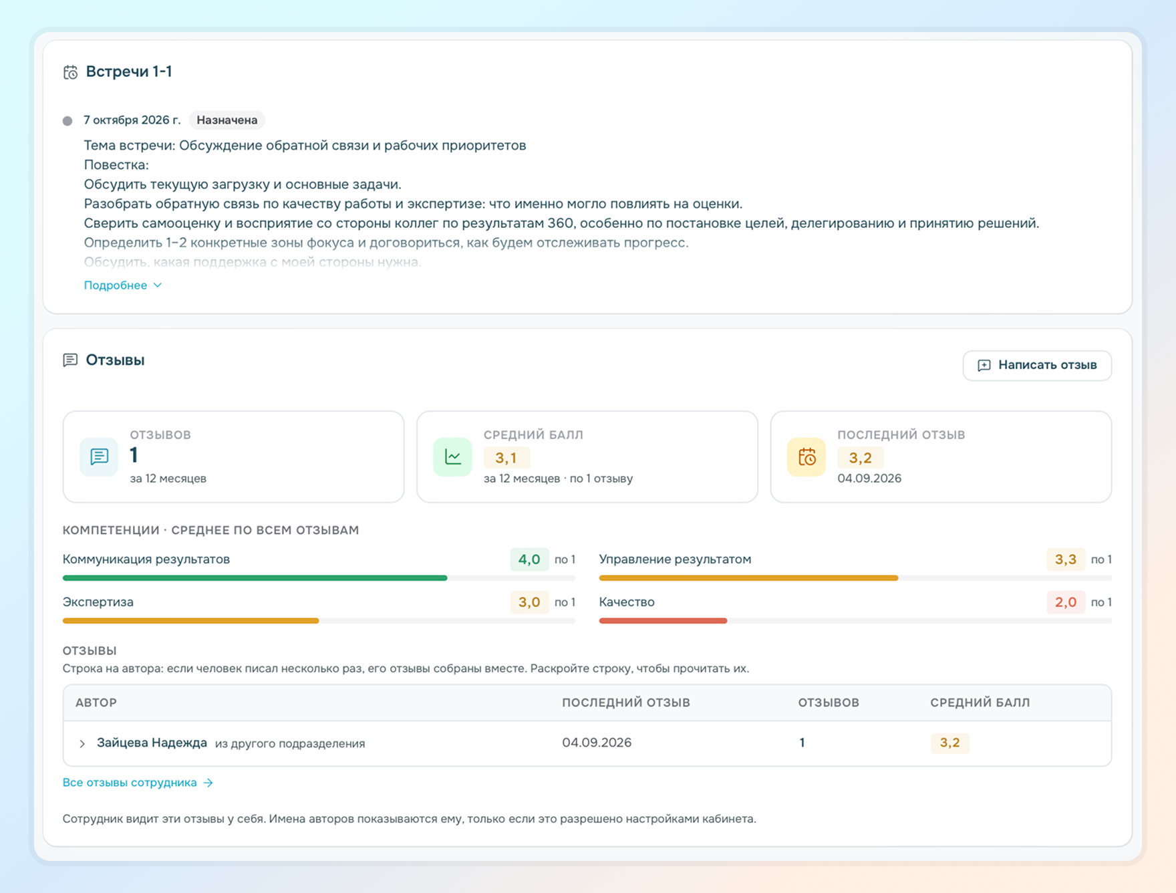Click the 3,2 score in the Последний отзыв card

860,458
